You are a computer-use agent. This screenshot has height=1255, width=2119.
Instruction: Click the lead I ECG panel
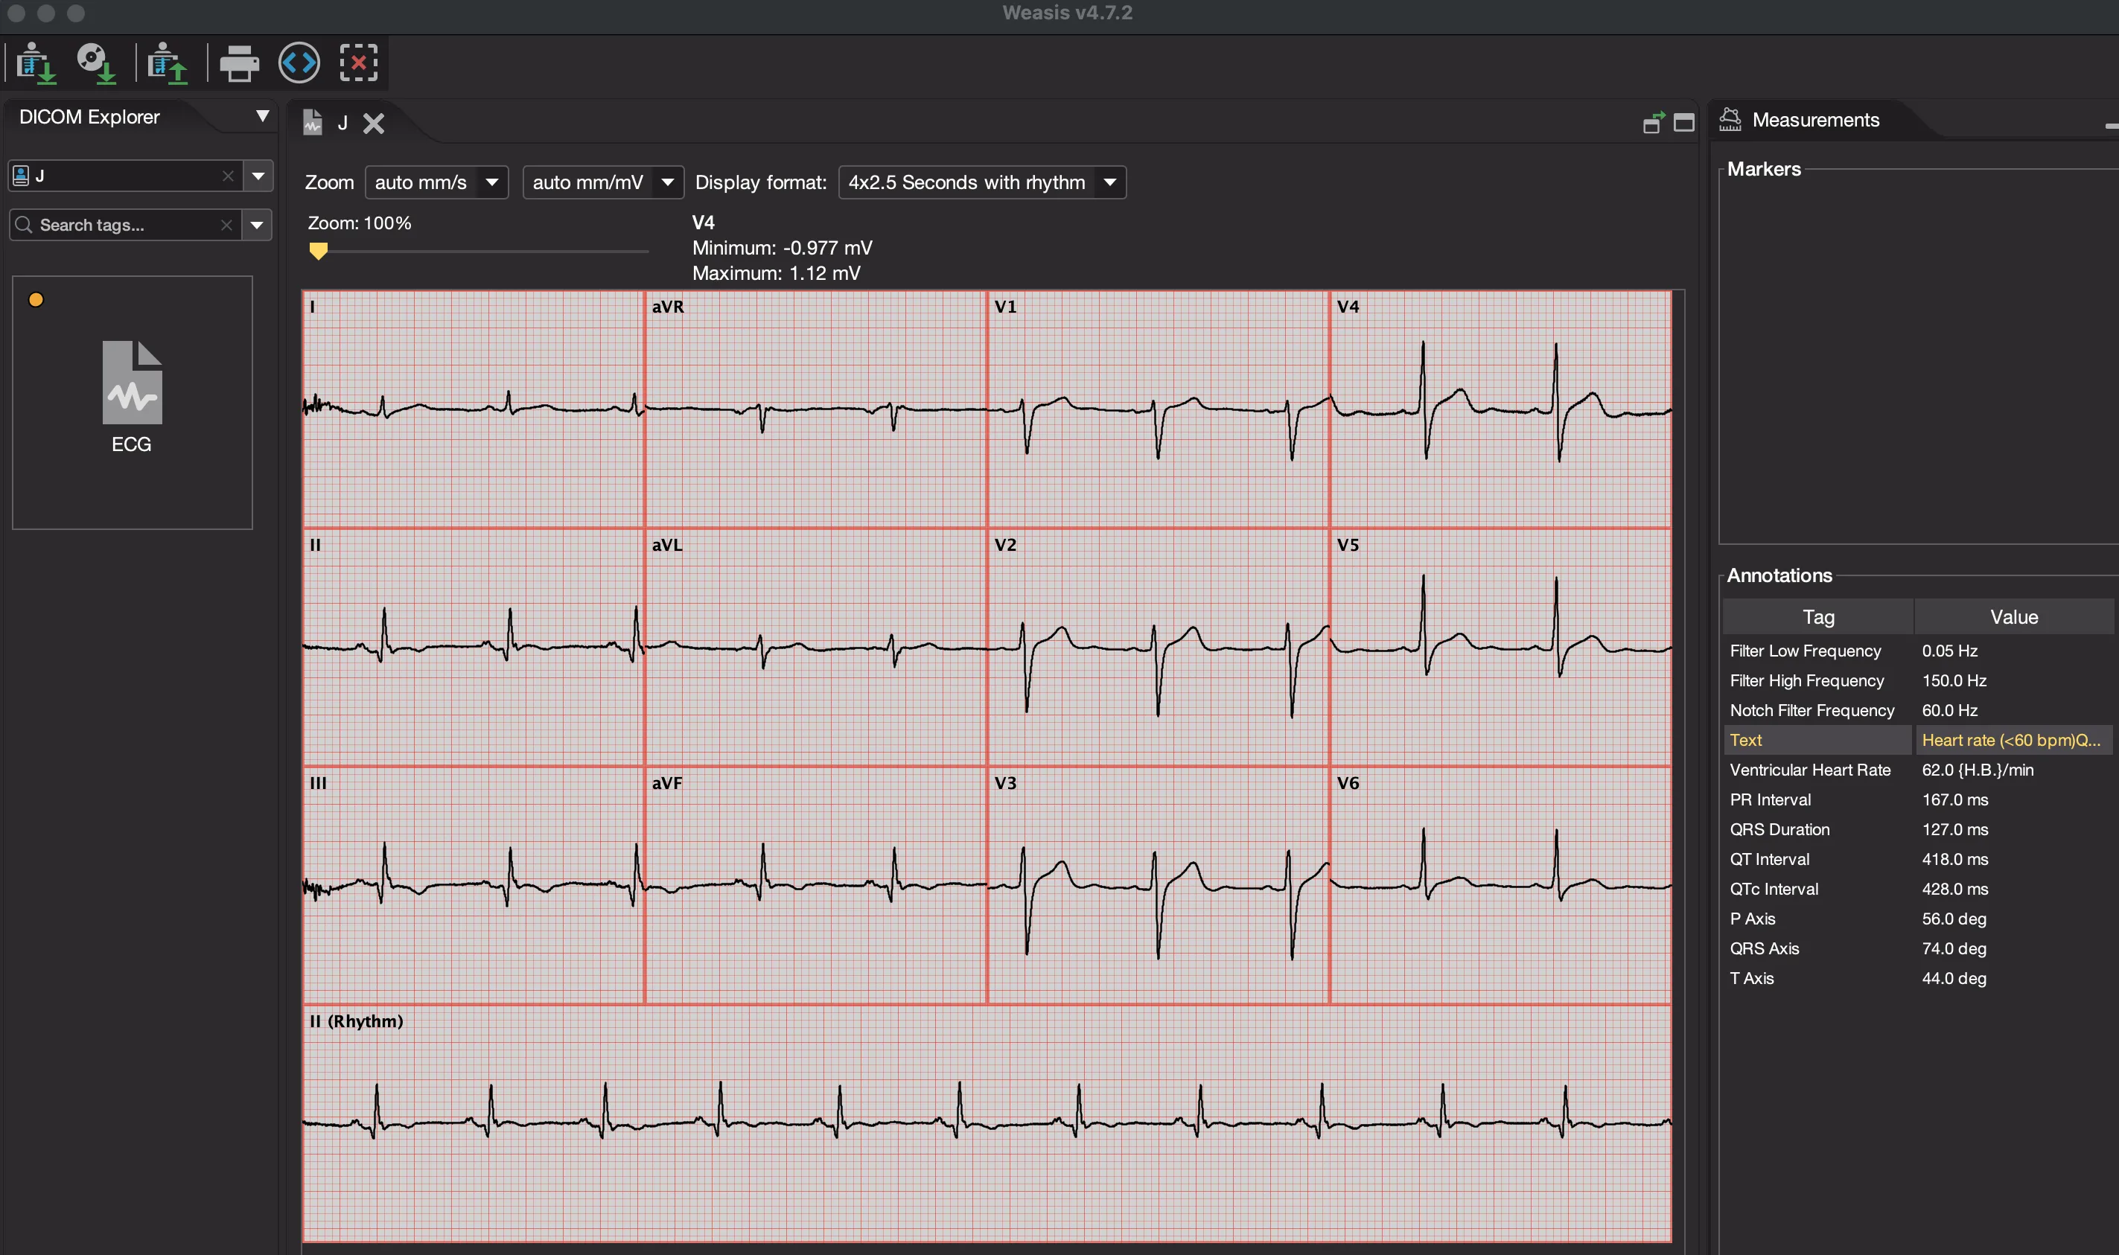[x=474, y=409]
